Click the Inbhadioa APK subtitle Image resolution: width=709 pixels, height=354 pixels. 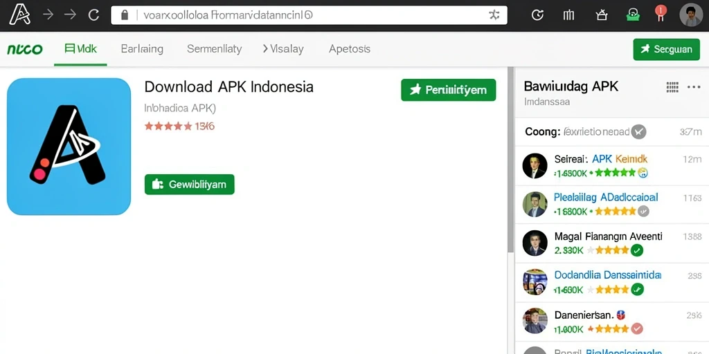pyautogui.click(x=180, y=109)
